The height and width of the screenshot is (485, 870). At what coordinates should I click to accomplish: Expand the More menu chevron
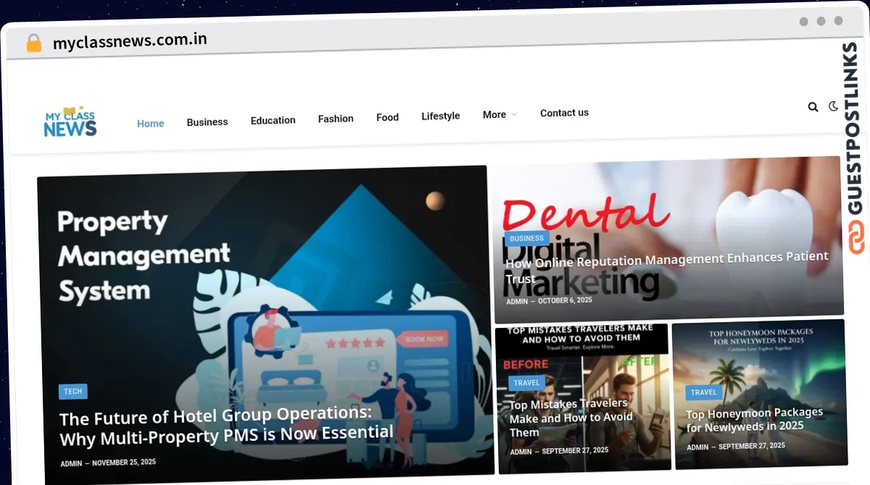click(515, 114)
